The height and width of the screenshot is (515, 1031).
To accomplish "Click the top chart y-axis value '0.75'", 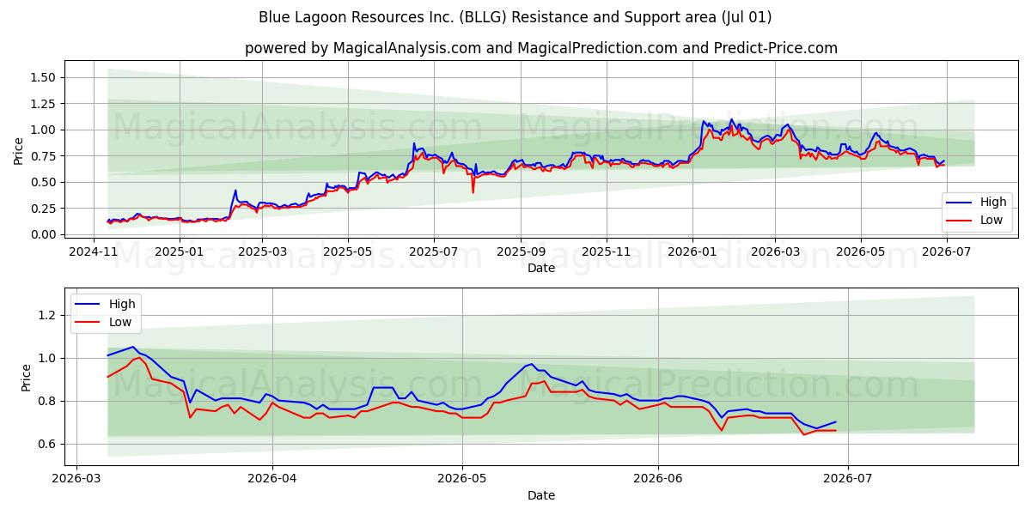I will pyautogui.click(x=45, y=156).
